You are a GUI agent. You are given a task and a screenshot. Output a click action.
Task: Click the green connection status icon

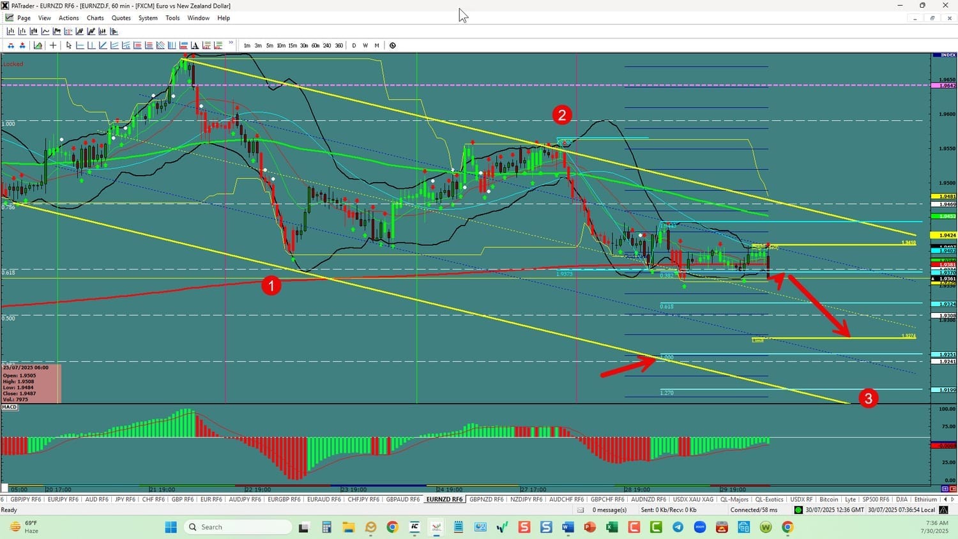(798, 510)
